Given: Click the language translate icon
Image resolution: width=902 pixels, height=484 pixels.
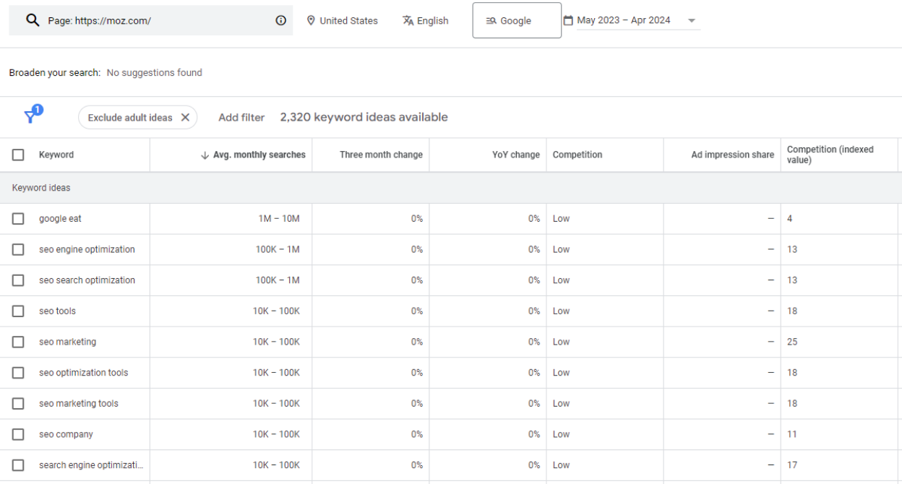Looking at the screenshot, I should pos(408,20).
